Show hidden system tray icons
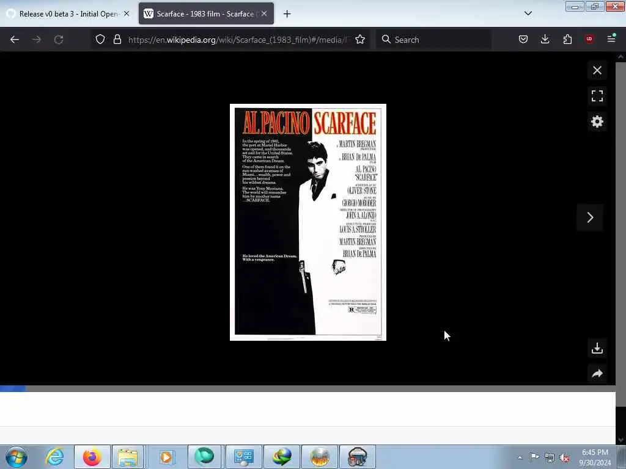The width and height of the screenshot is (626, 469). (520, 457)
